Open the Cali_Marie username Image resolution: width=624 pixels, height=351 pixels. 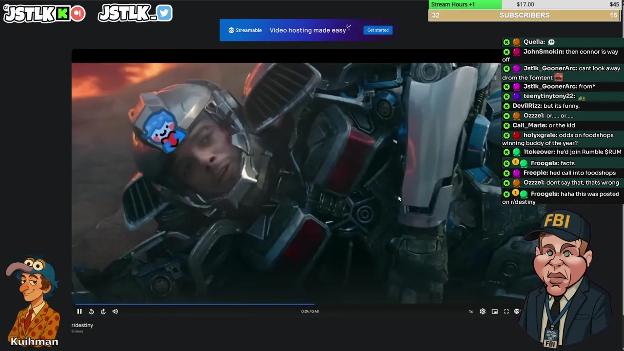click(x=529, y=125)
